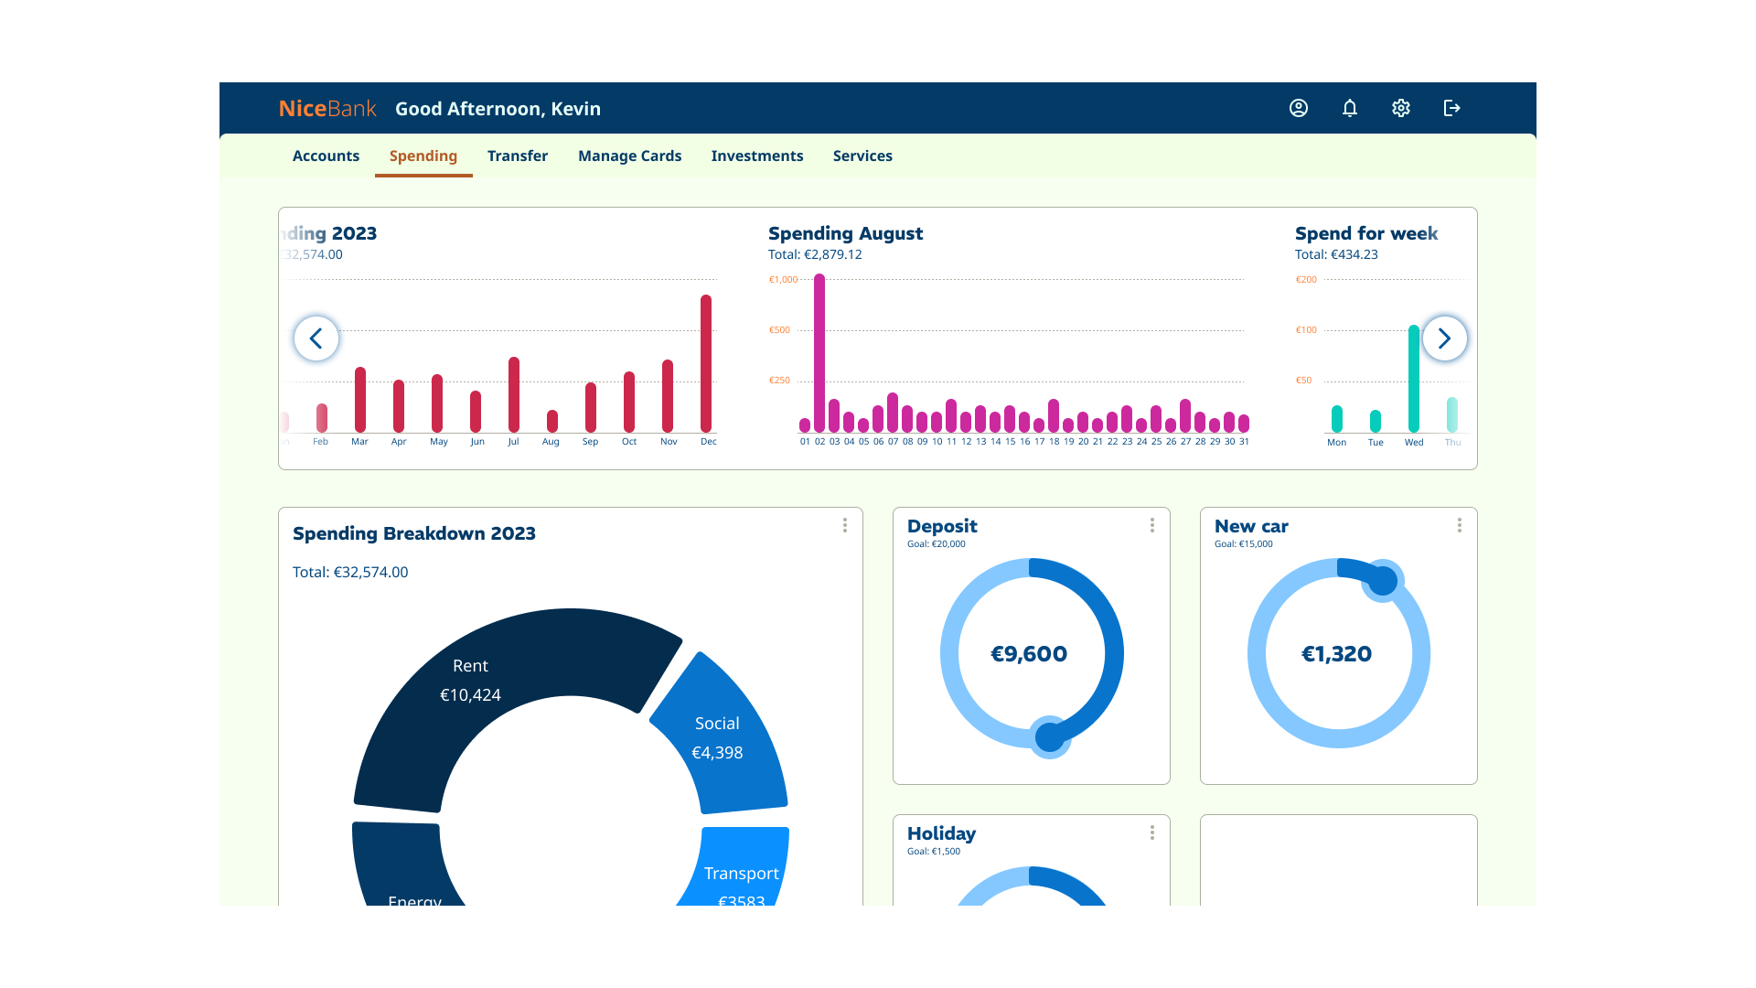Go to Services

tap(862, 156)
